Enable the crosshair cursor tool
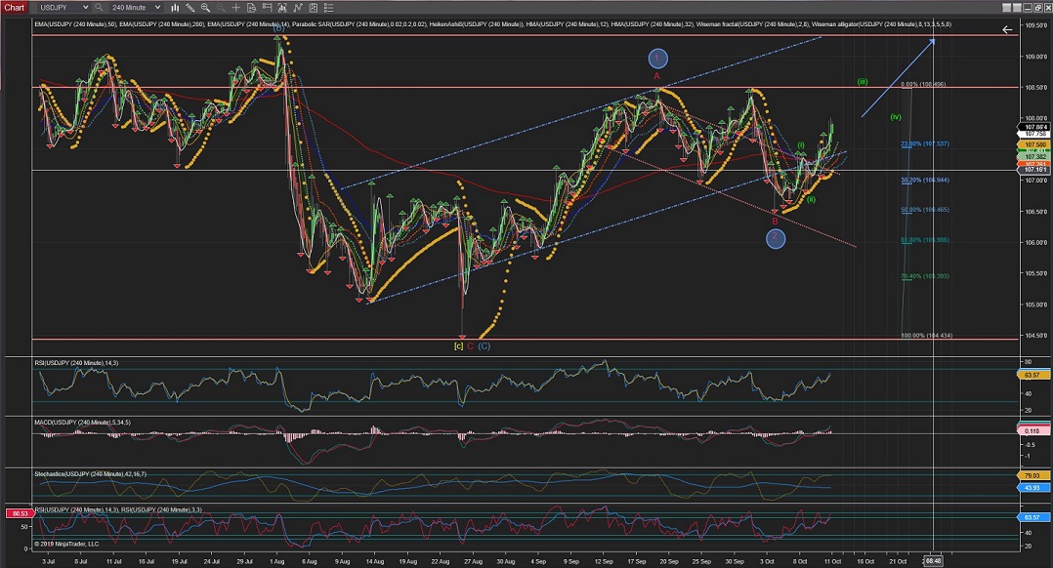The width and height of the screenshot is (1053, 568). click(x=236, y=7)
